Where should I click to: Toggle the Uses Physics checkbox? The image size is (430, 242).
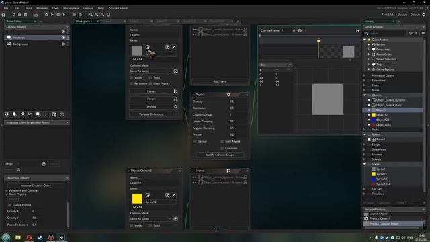tap(150, 83)
